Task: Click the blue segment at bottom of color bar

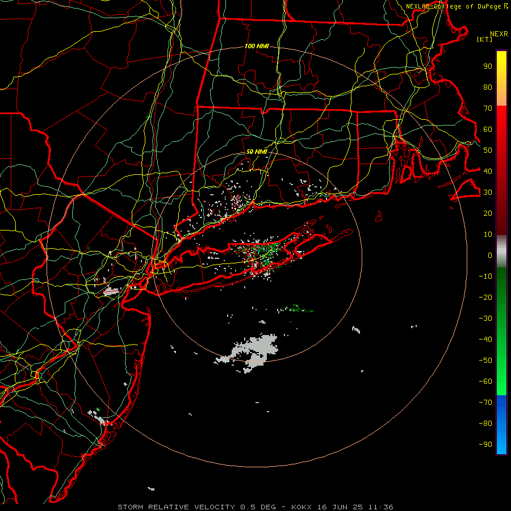Action: pos(501,425)
